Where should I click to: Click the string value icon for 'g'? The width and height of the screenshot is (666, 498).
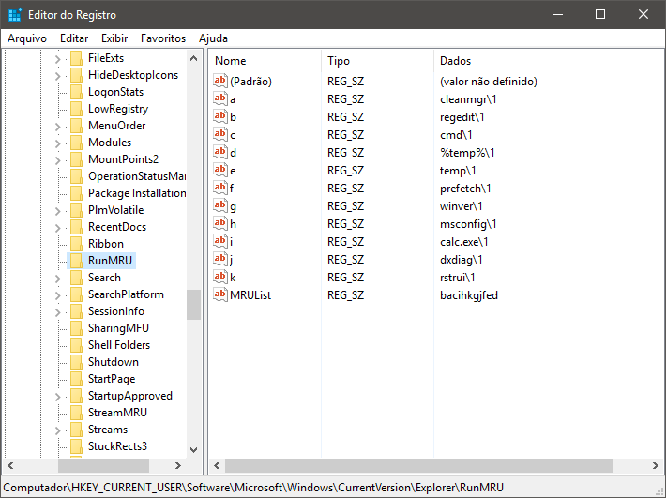point(220,206)
